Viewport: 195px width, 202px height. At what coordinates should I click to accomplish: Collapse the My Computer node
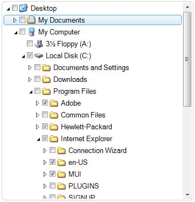[x=16, y=33]
